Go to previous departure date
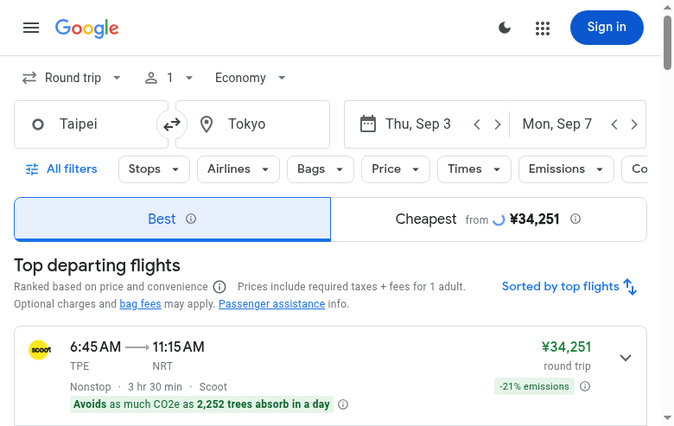 point(477,124)
